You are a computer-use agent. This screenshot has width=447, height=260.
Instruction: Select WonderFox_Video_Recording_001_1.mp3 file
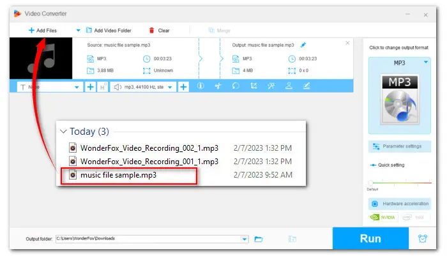click(149, 162)
